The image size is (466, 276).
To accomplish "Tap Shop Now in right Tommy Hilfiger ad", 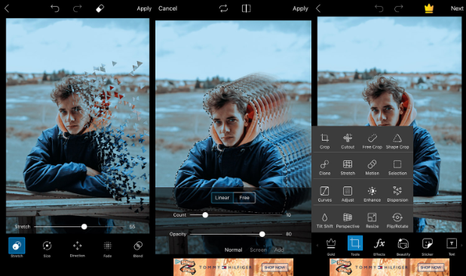I will coord(431,268).
